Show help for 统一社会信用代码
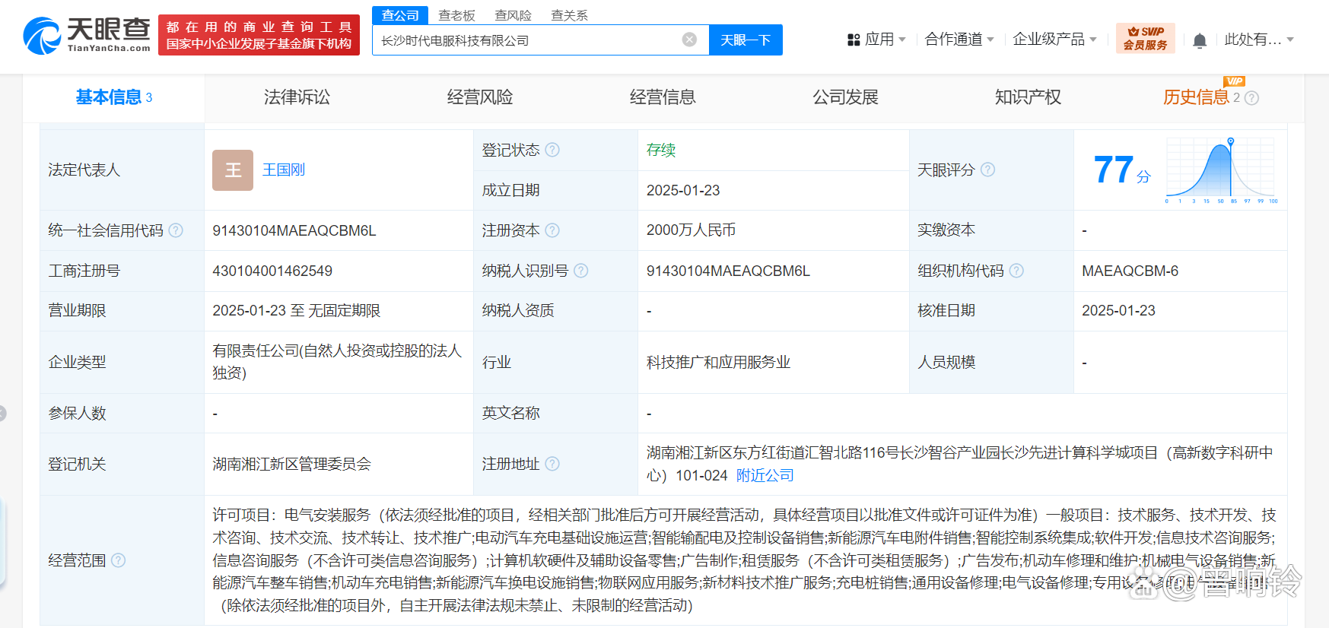1329x628 pixels. pyautogui.click(x=176, y=230)
